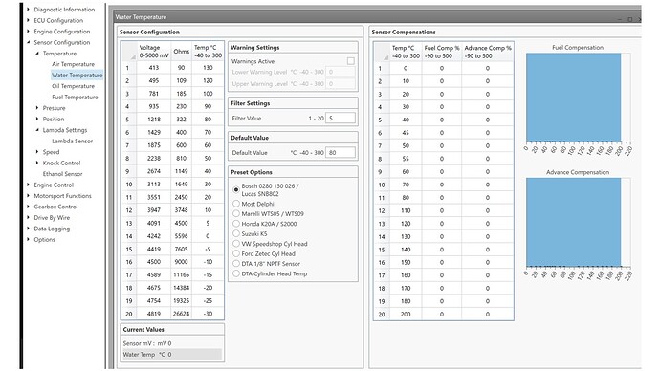Screen dimensions: 660x371
Task: Click ohms cell 7605 in row 15
Action: (182, 249)
